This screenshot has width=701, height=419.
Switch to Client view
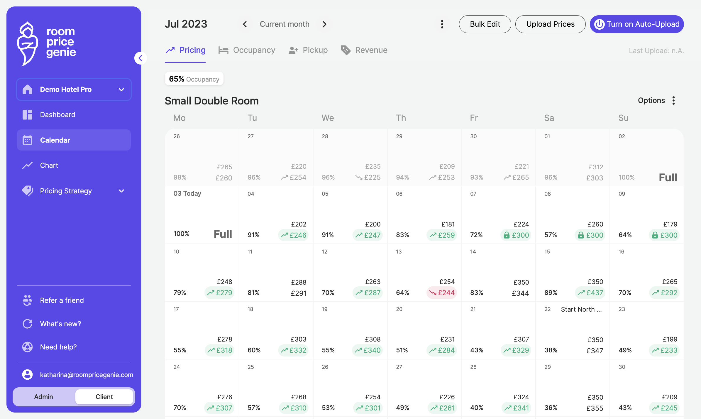pyautogui.click(x=104, y=397)
